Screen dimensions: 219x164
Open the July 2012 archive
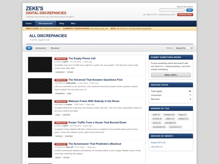pos(157,147)
